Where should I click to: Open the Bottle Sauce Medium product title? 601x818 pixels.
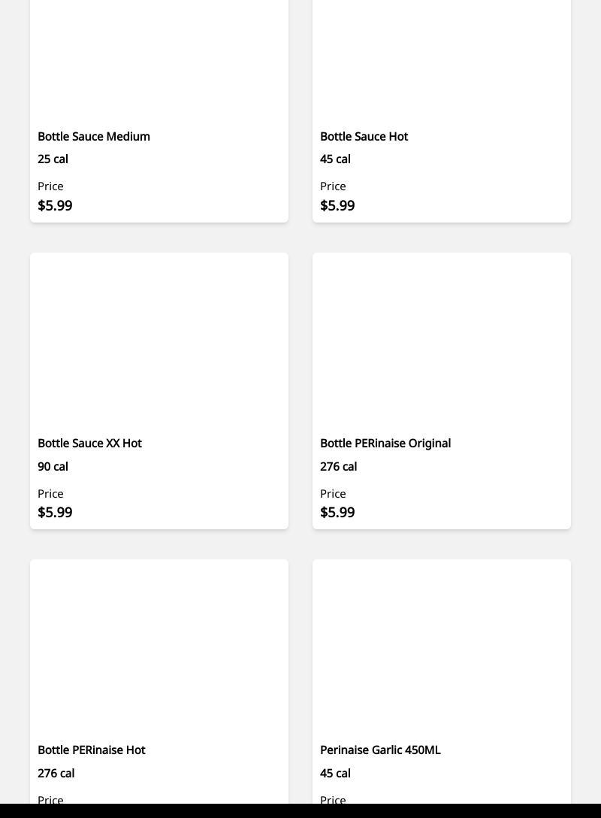coord(94,136)
